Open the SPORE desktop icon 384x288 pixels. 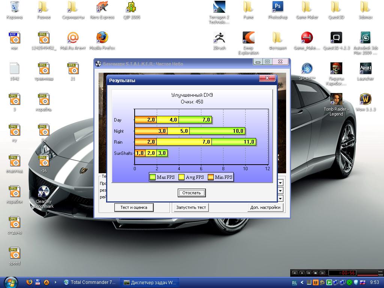pos(307,69)
